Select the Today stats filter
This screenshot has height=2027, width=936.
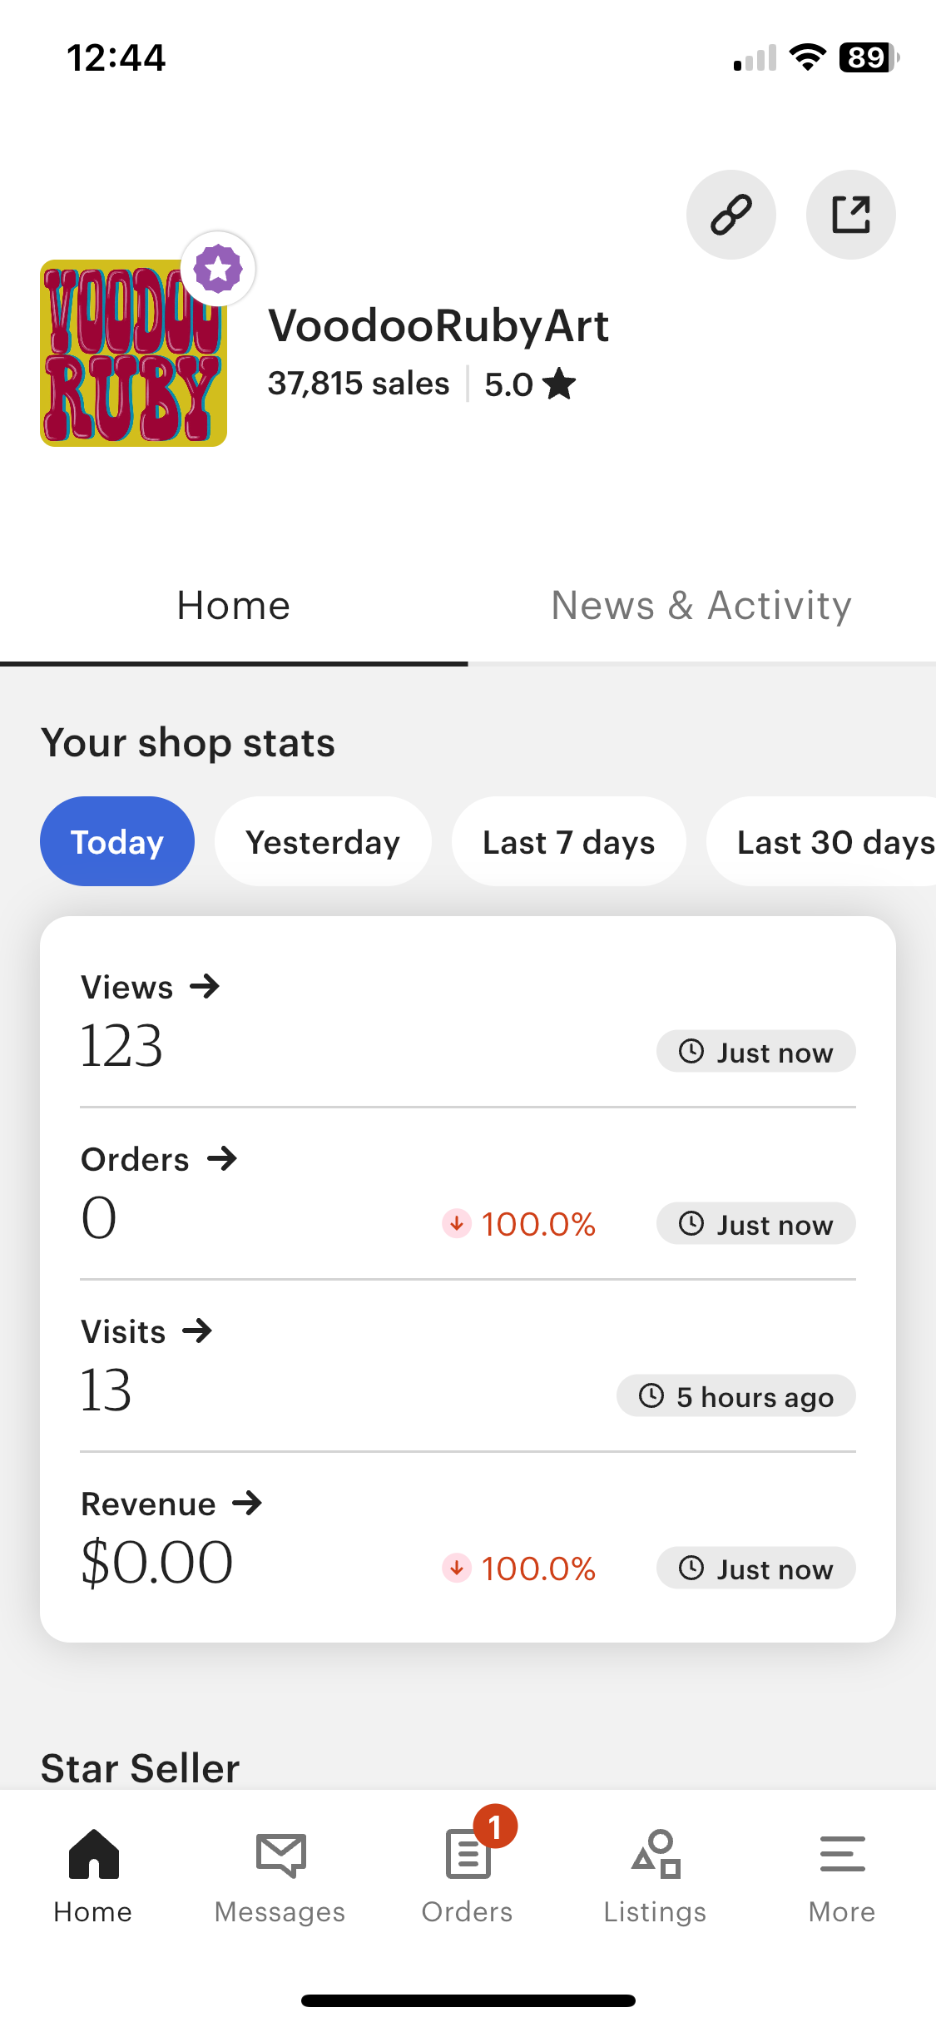[x=117, y=841]
